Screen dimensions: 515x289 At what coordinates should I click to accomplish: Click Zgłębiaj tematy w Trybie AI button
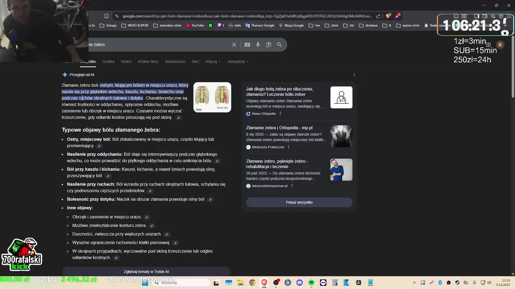tap(146, 271)
